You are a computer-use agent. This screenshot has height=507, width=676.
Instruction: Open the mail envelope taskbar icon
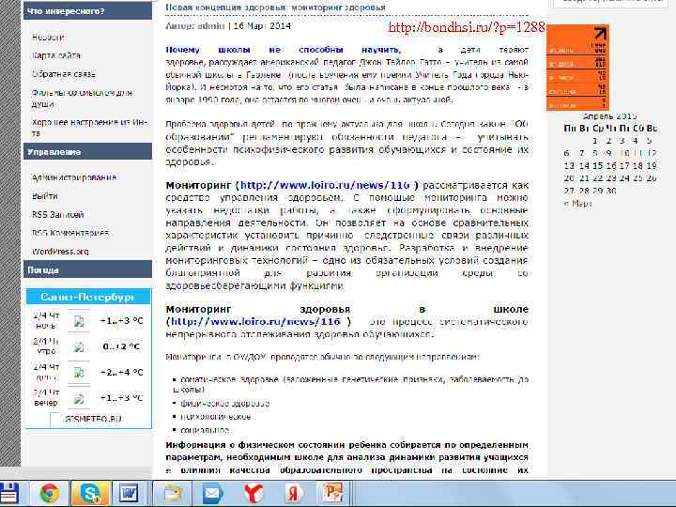(212, 493)
